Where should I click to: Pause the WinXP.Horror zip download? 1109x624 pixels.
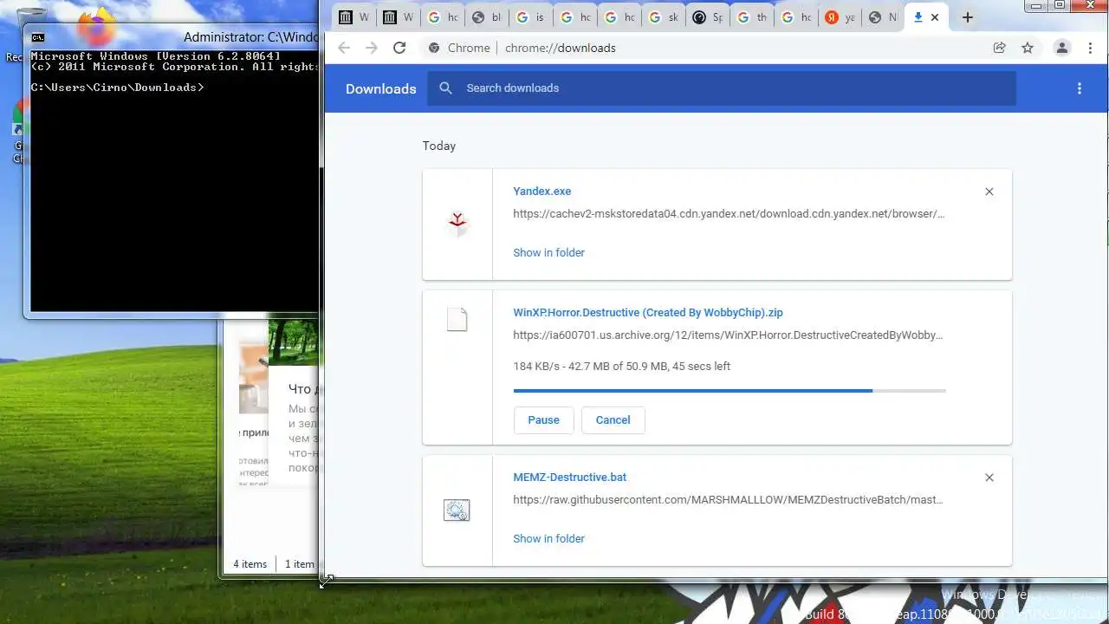click(x=543, y=419)
